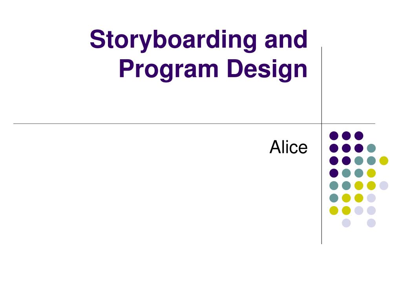Click the left lavender dot in the bottom row
The width and height of the screenshot is (402, 301).
pyautogui.click(x=346, y=223)
